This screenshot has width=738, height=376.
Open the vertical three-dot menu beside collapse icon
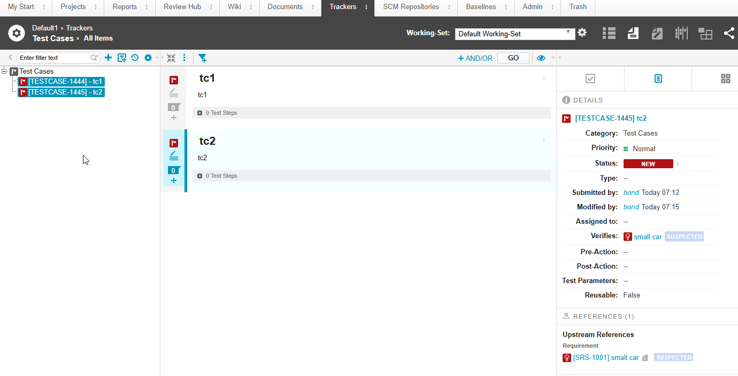coord(184,57)
